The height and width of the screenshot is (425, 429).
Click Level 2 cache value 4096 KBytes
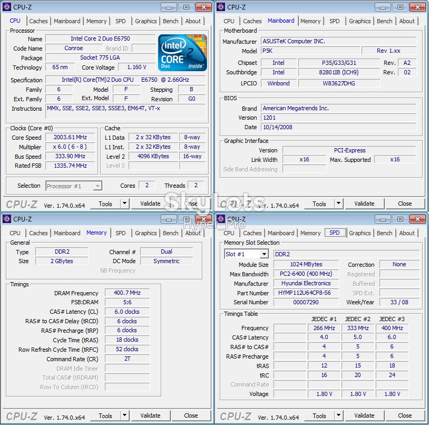153,156
